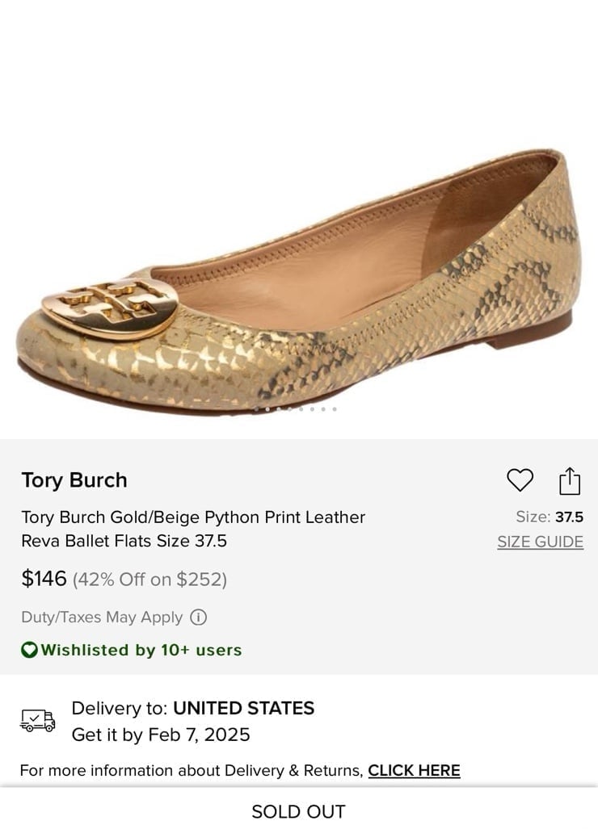This screenshot has height=829, width=598.
Task: Tap the size value 37.5
Action: tap(570, 517)
